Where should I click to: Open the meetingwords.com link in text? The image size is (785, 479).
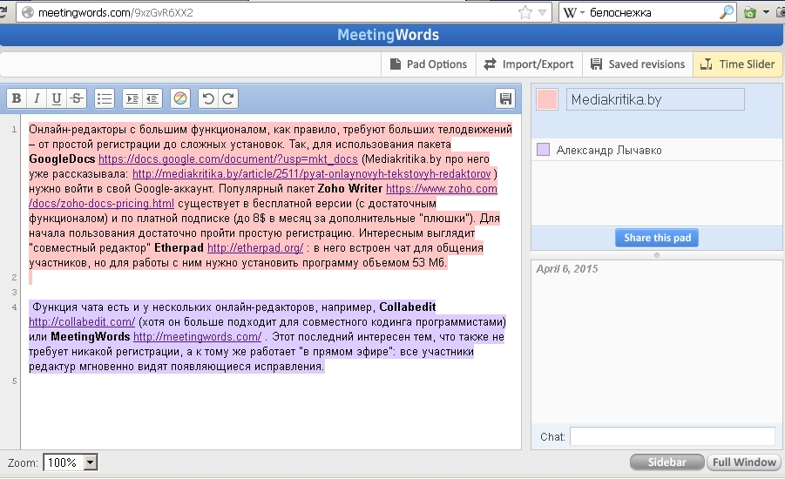point(197,337)
